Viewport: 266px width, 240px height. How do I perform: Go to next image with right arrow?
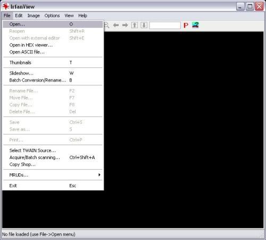tap(125, 25)
